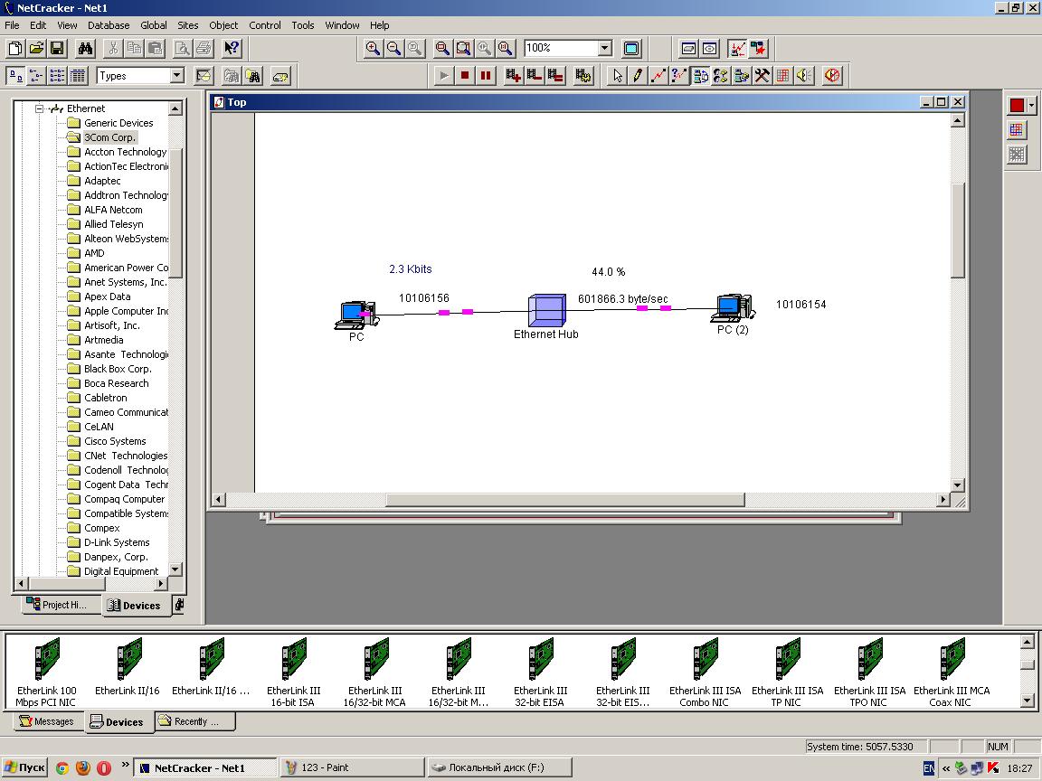Click the red grid icon
This screenshot has width=1042, height=781.
782,76
